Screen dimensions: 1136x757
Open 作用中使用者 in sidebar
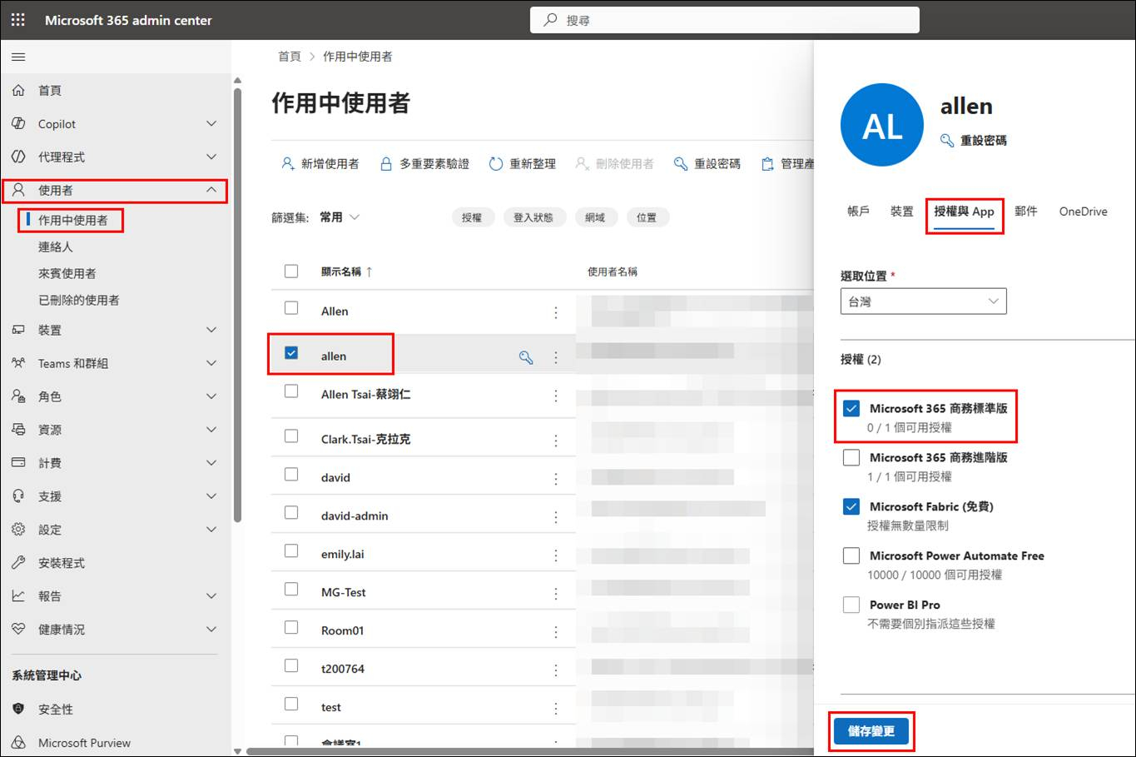point(73,220)
